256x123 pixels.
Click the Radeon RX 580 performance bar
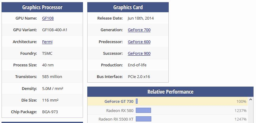143,110
